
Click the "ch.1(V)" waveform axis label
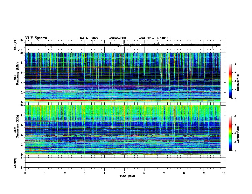click(x=15, y=45)
